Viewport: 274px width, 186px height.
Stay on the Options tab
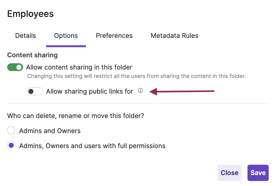tap(66, 36)
